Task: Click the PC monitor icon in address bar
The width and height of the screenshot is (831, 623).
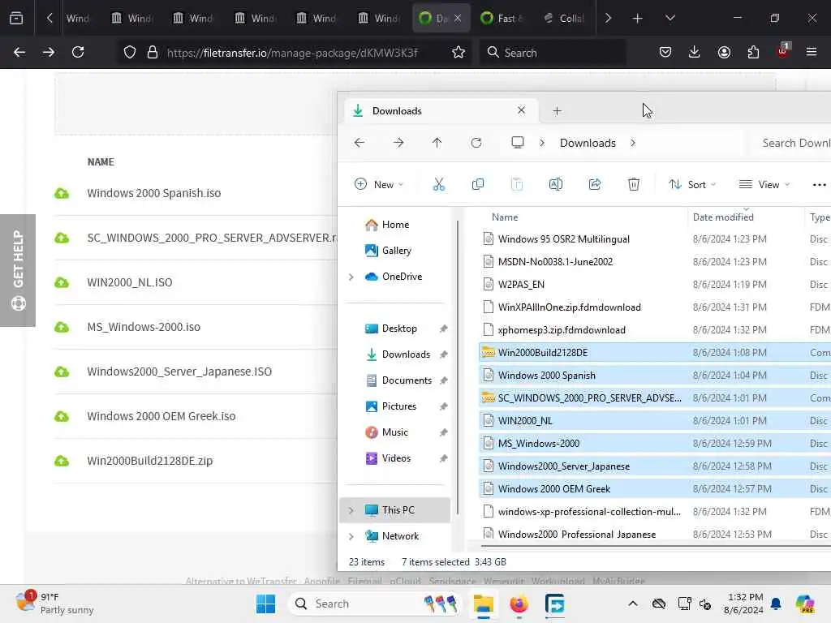Action: point(517,143)
